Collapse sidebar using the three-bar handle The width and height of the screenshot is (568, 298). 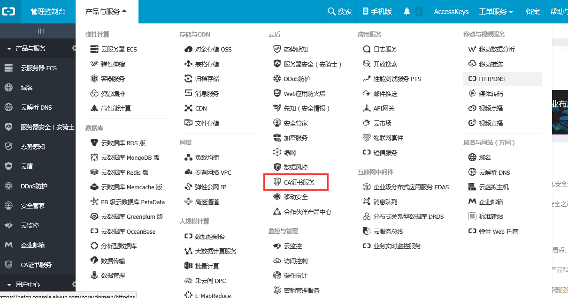click(40, 31)
